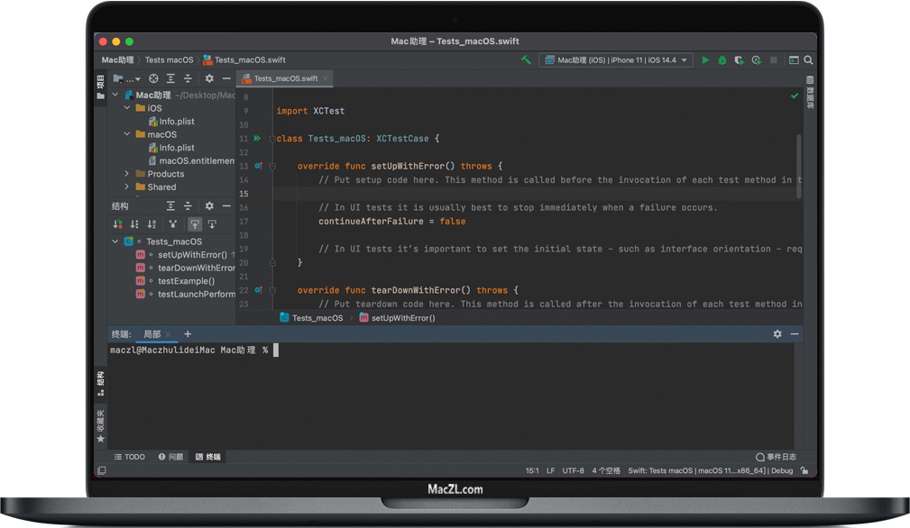Open search using the magnifier icon

pyautogui.click(x=809, y=59)
